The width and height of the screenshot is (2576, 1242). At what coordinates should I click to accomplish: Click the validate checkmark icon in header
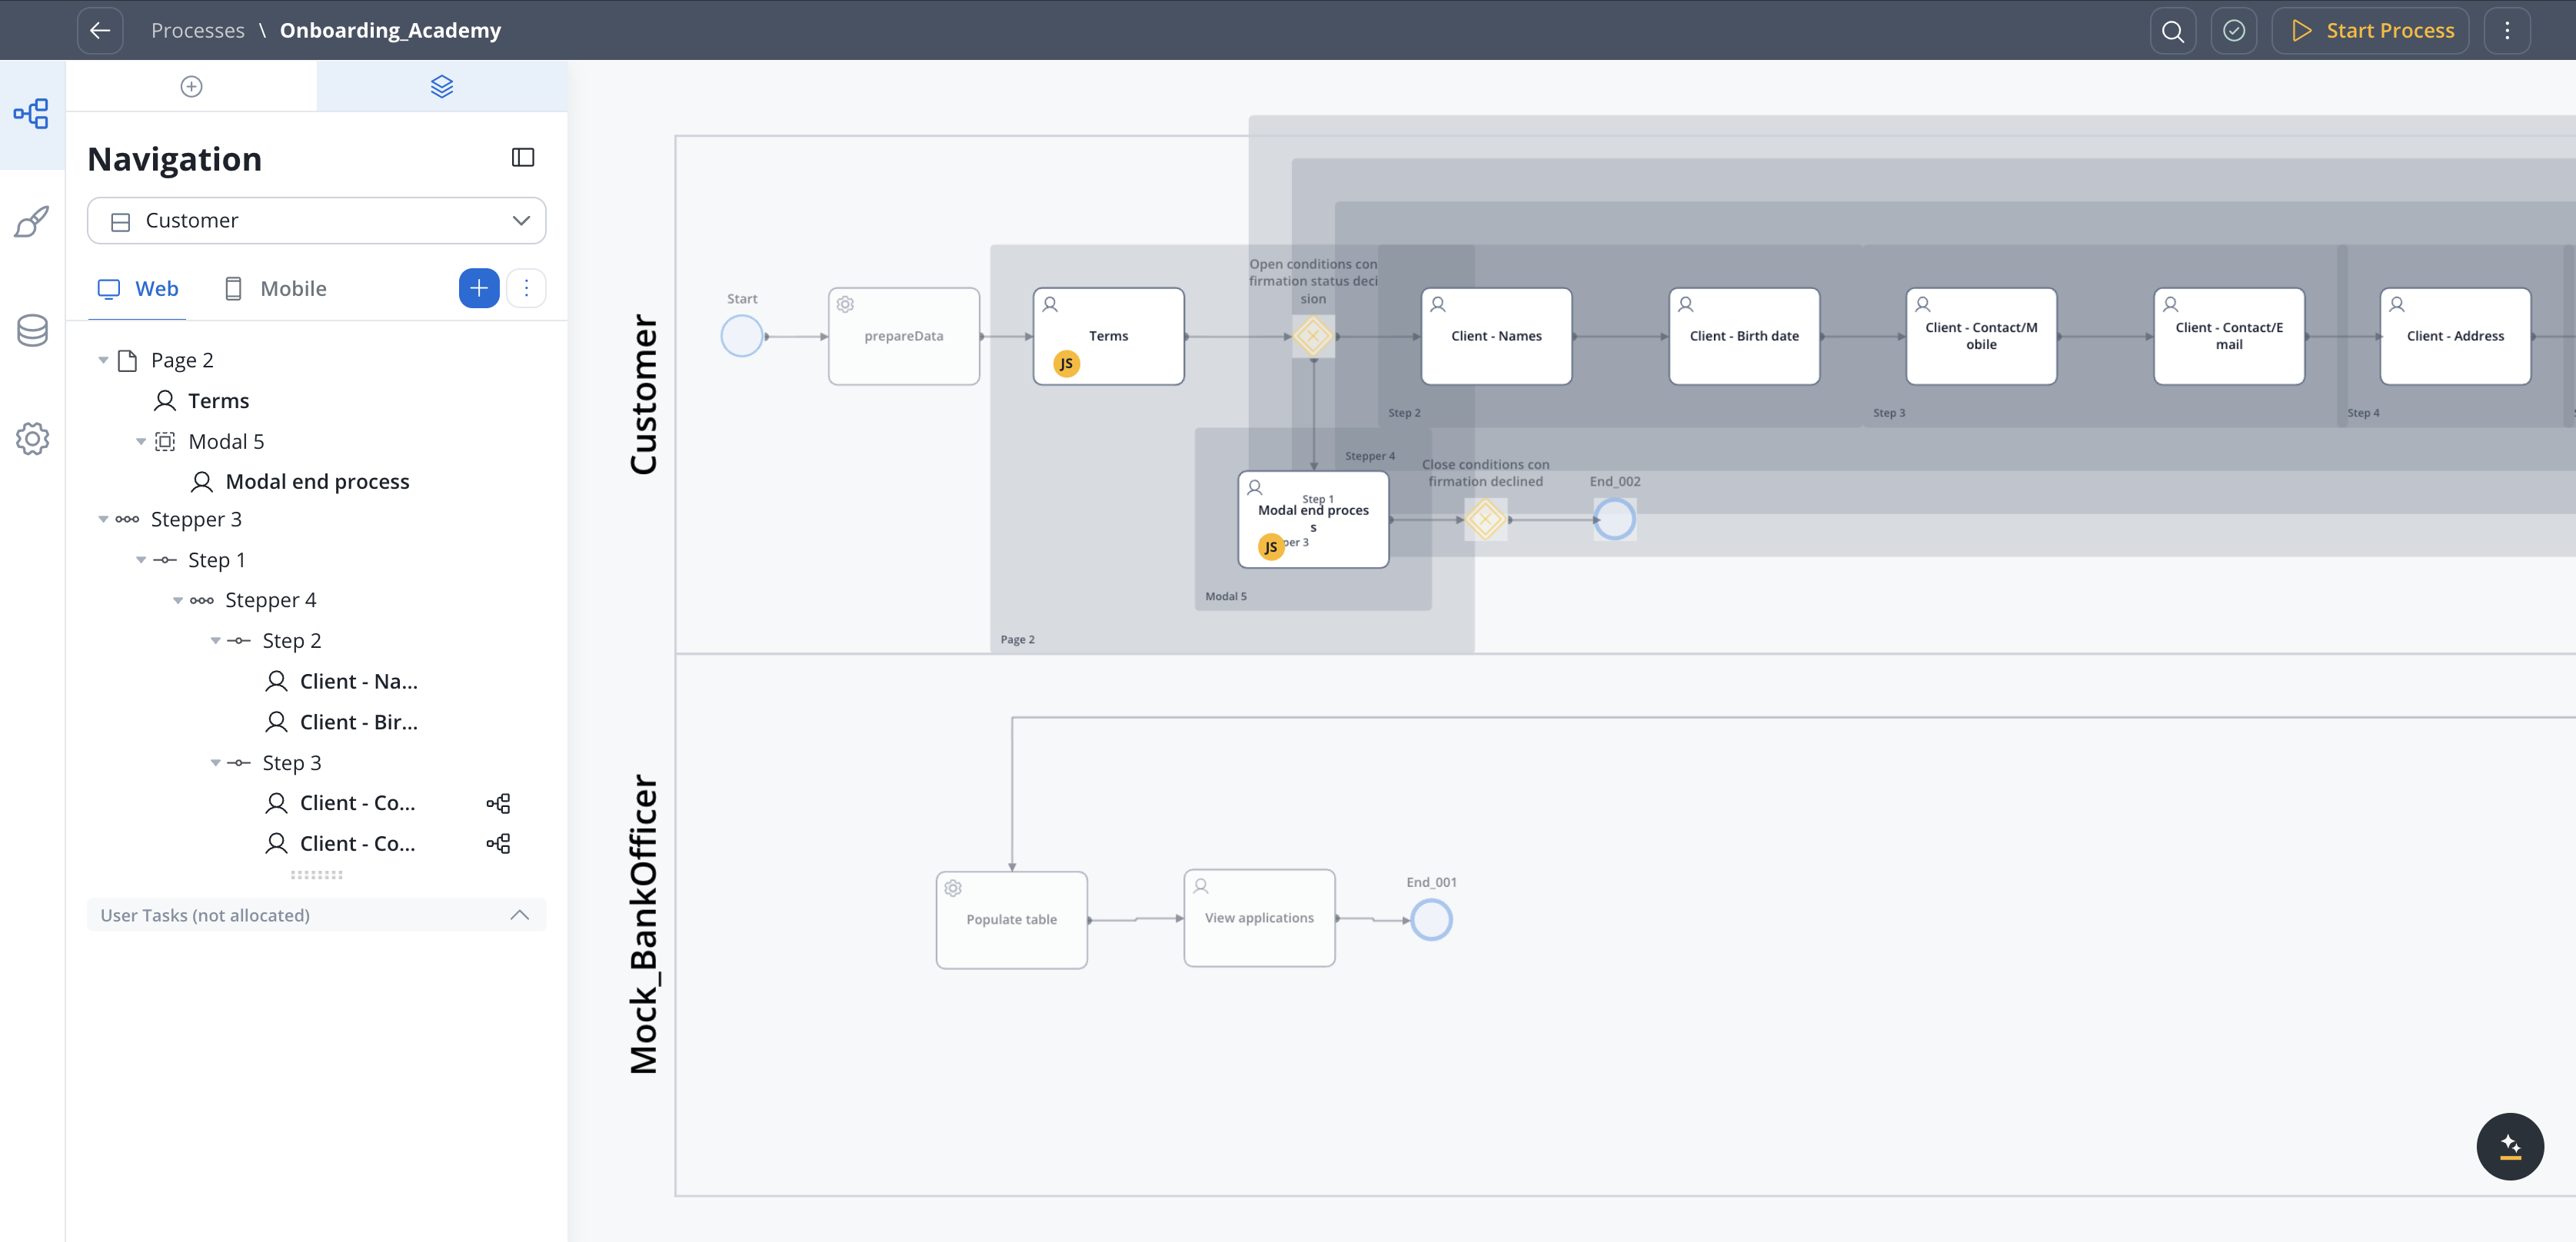point(2233,30)
